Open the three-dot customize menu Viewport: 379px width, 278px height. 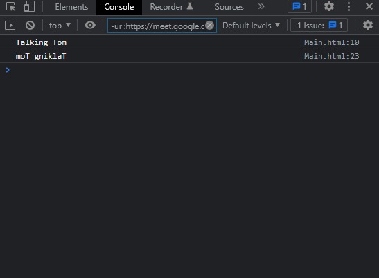[x=349, y=6]
